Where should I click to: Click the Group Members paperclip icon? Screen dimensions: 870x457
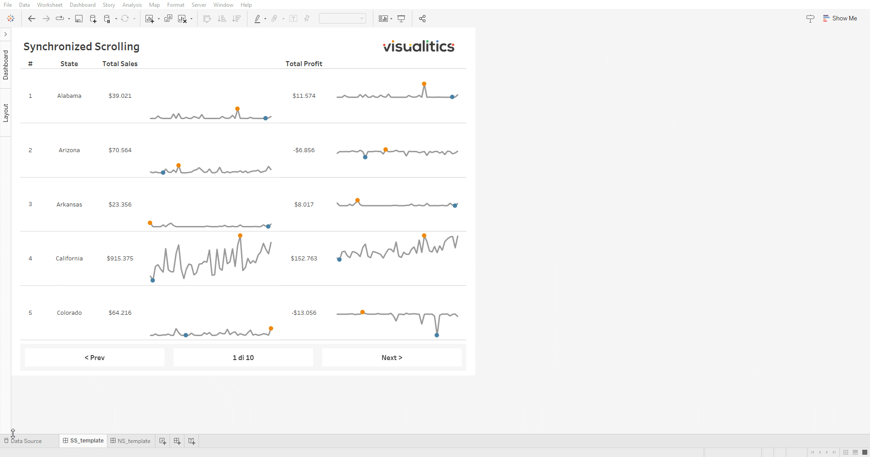[275, 19]
